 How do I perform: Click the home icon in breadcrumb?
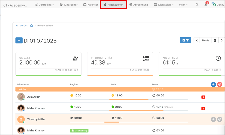pyautogui.click(x=32, y=25)
